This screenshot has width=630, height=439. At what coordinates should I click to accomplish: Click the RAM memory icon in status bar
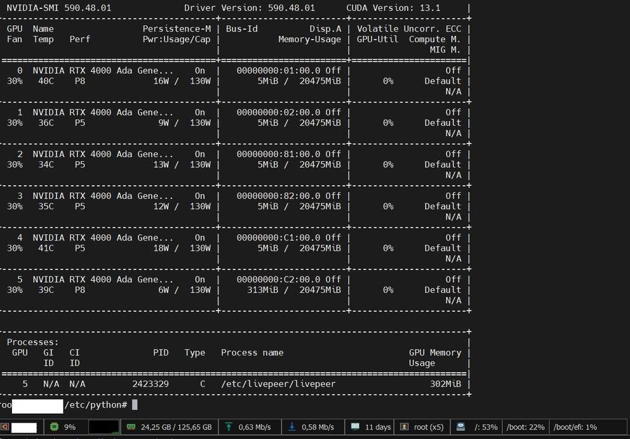131,426
